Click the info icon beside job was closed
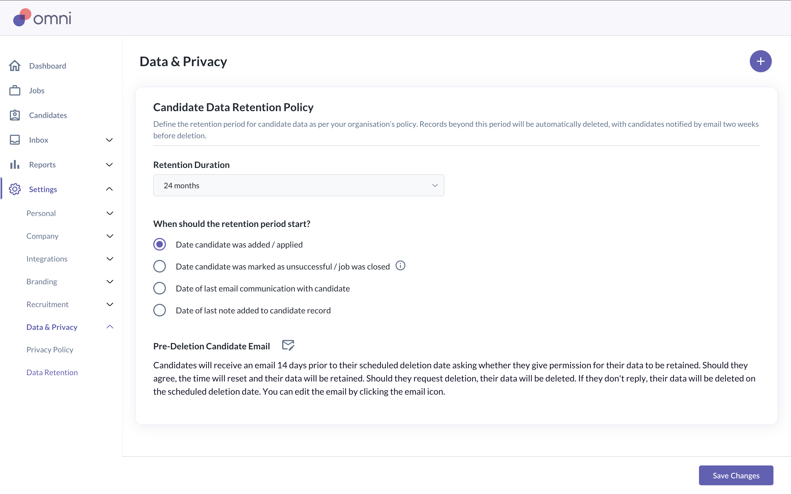The height and width of the screenshot is (494, 791). click(400, 266)
